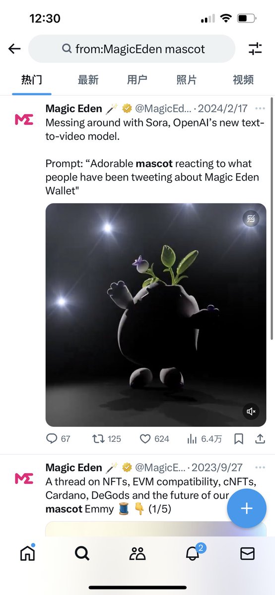This screenshot has width=275, height=595.
Task: Share the Sora mascot tweet
Action: click(x=260, y=439)
